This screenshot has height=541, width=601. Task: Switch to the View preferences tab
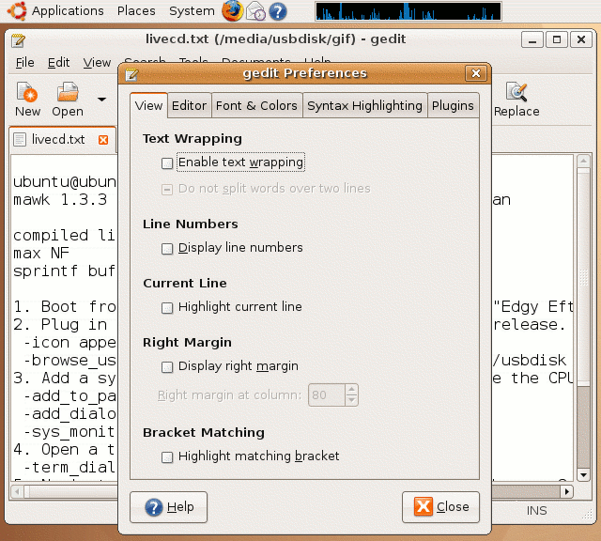click(148, 105)
